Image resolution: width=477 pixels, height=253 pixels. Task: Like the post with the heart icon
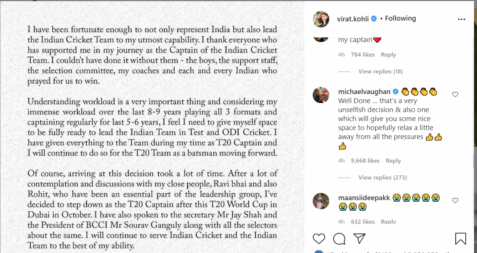319,238
